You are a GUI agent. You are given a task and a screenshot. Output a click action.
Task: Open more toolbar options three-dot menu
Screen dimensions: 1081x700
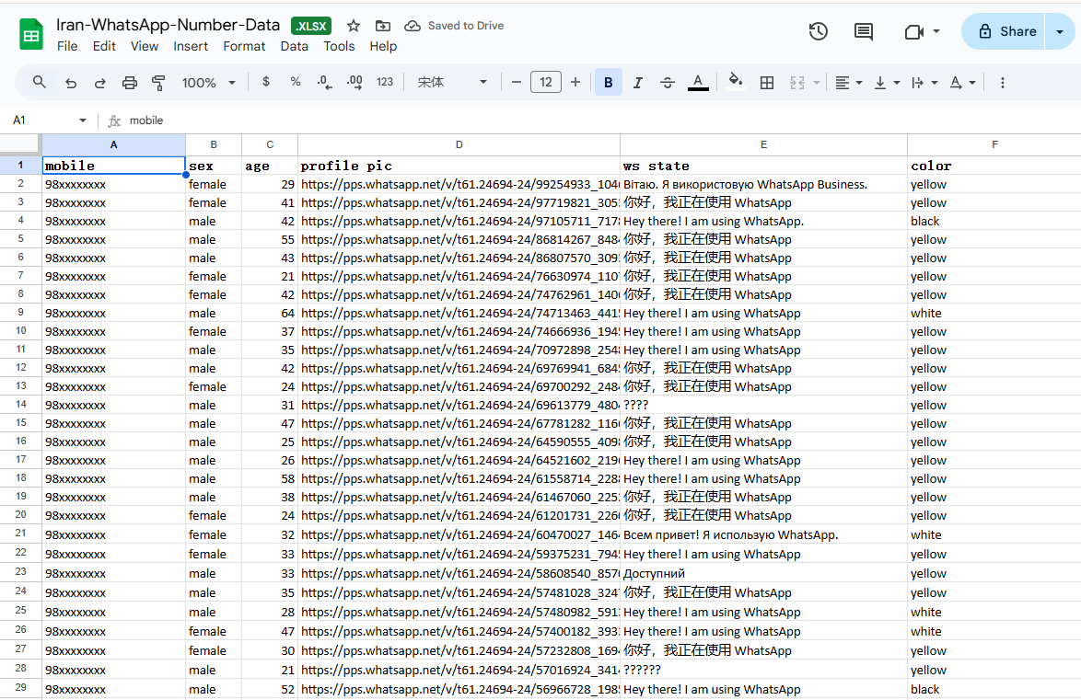(x=1003, y=83)
